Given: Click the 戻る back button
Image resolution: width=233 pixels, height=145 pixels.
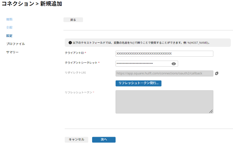Looking at the screenshot, I should [73, 20].
